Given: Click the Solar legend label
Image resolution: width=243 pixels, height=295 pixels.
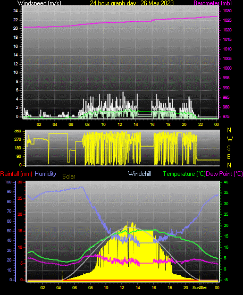Looking at the screenshot, I should point(69,176).
